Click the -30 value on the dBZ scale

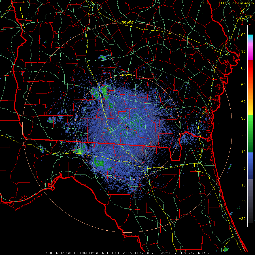coord(242,218)
